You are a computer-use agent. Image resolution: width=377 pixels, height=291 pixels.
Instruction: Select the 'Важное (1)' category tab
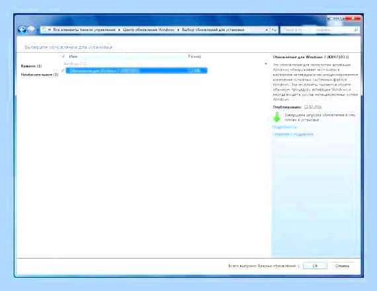(31, 66)
